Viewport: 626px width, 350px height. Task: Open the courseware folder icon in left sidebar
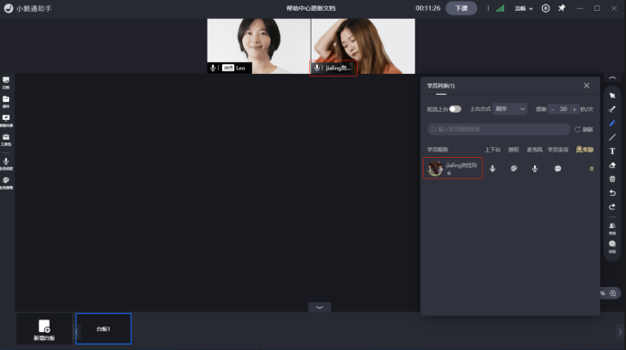[x=6, y=101]
